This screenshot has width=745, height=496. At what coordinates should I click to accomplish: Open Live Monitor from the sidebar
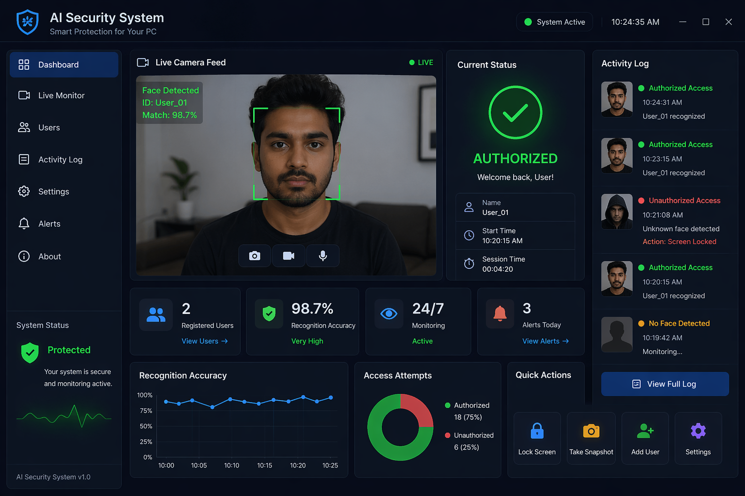[64, 95]
